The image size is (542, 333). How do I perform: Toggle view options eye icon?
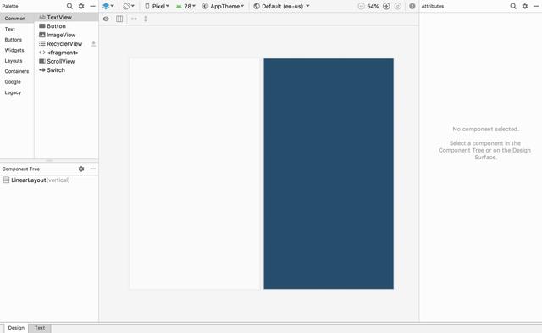click(x=106, y=19)
